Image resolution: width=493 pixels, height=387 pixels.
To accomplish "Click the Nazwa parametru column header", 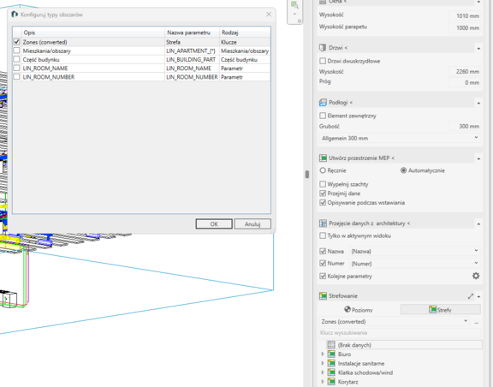I will tap(192, 33).
